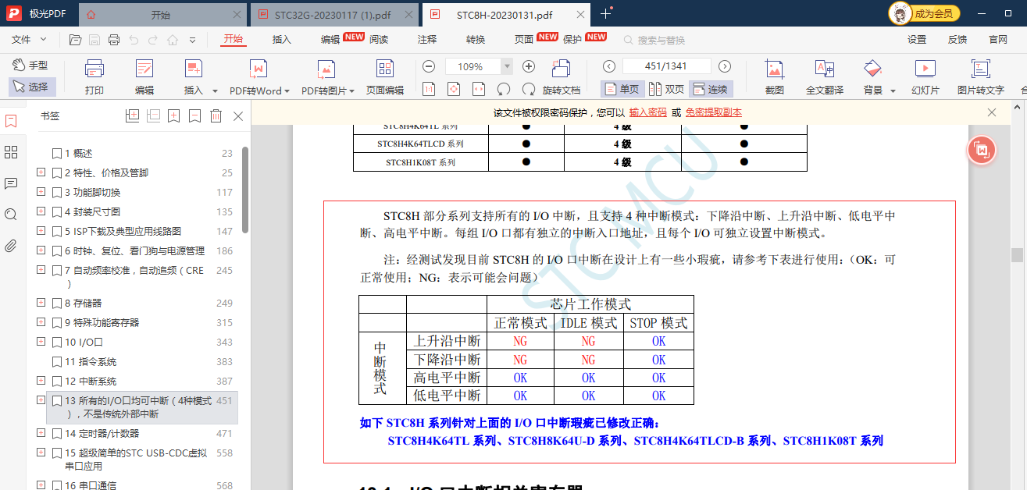Image resolution: width=1027 pixels, height=490 pixels.
Task: Zoom in with the plus icon
Action: [529, 66]
